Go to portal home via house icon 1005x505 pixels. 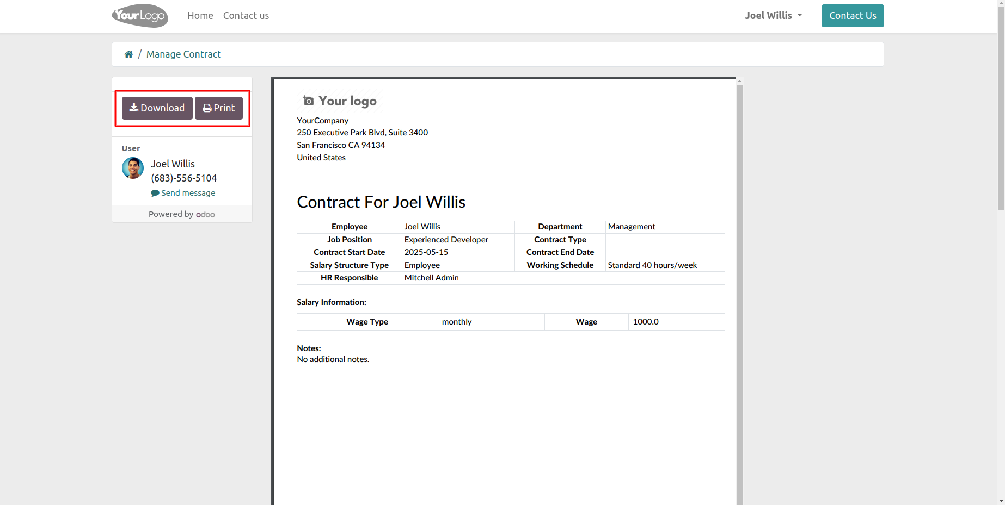tap(128, 54)
